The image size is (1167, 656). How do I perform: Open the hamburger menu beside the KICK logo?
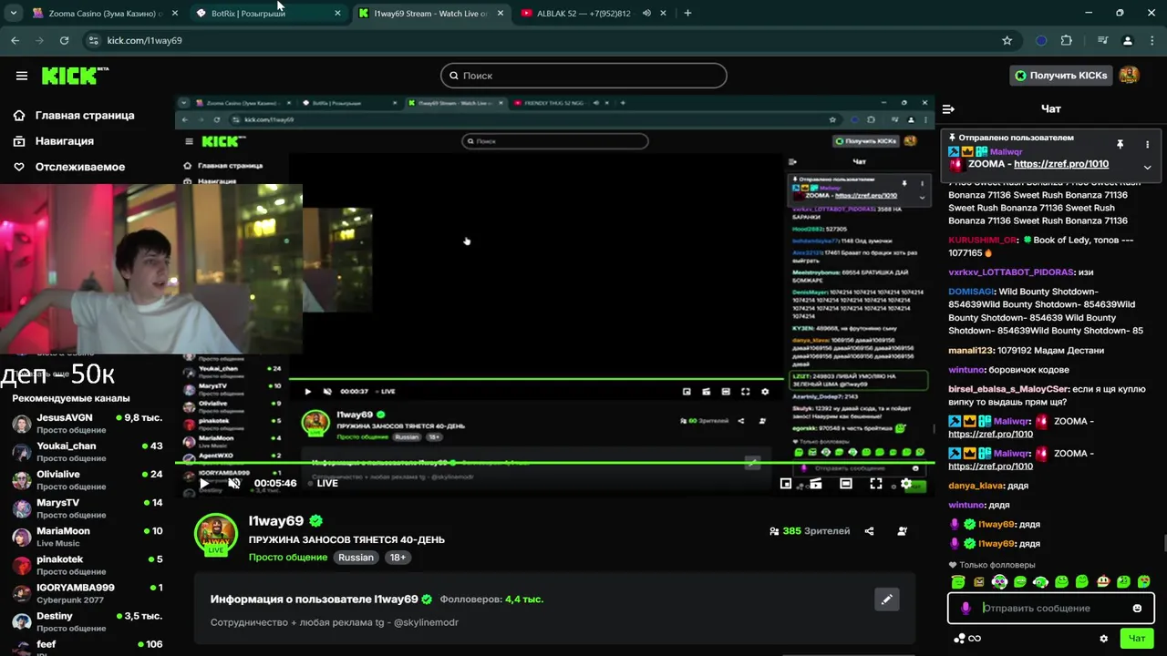22,76
